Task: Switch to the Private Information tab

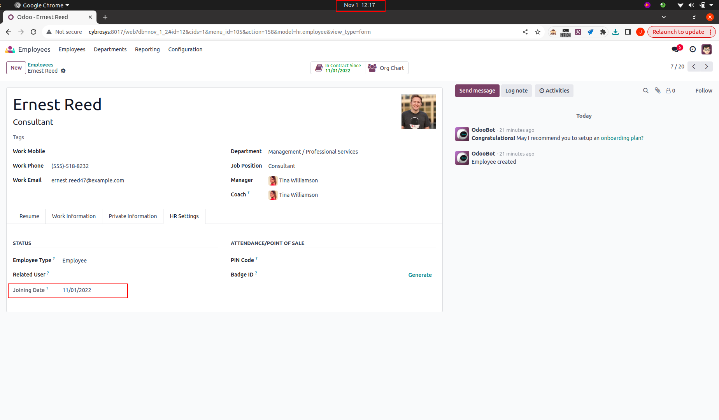Action: [x=133, y=216]
